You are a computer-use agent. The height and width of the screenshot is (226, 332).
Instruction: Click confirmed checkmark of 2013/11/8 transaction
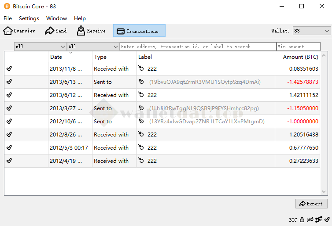[9, 69]
